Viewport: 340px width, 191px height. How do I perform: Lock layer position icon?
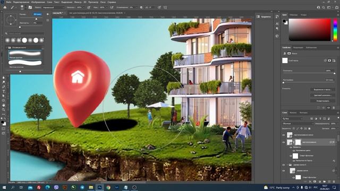click(301, 128)
